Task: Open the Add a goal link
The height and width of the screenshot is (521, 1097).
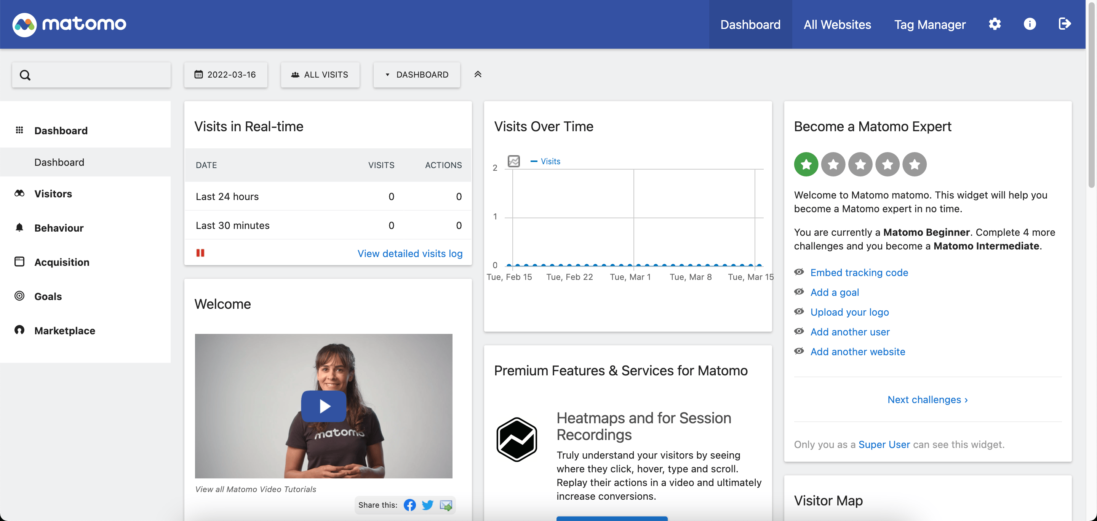Action: click(834, 292)
